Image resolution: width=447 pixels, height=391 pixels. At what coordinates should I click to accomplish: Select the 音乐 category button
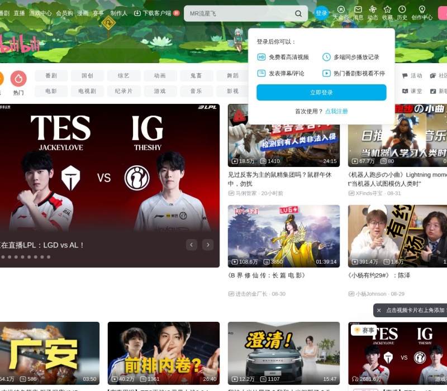196,91
